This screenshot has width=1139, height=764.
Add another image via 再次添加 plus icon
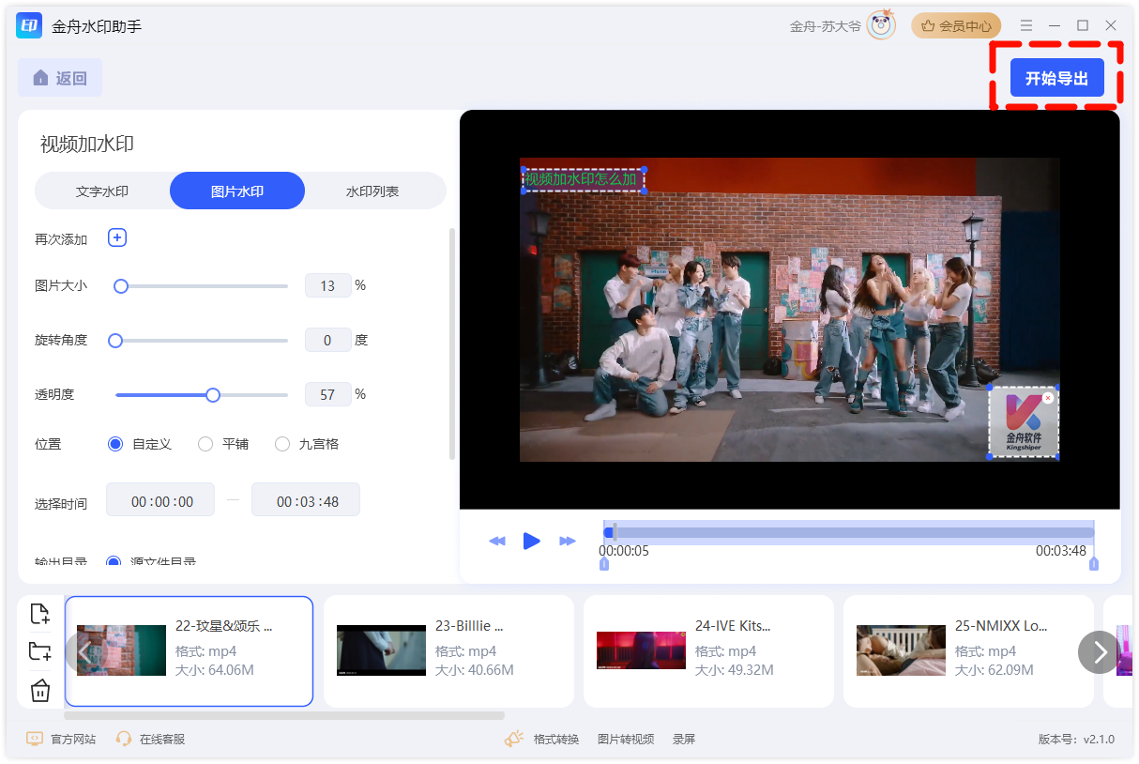(x=117, y=238)
